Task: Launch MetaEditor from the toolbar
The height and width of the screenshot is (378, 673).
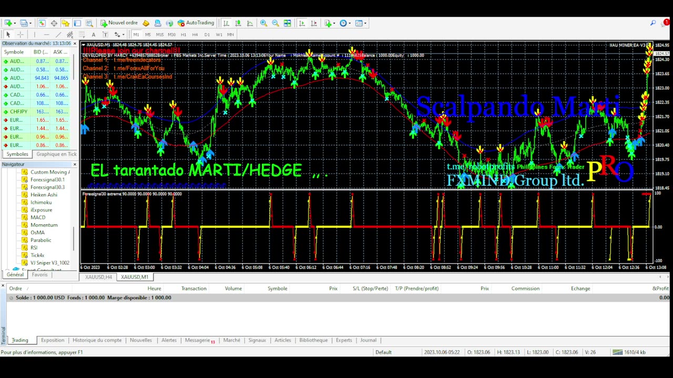Action: (x=146, y=23)
